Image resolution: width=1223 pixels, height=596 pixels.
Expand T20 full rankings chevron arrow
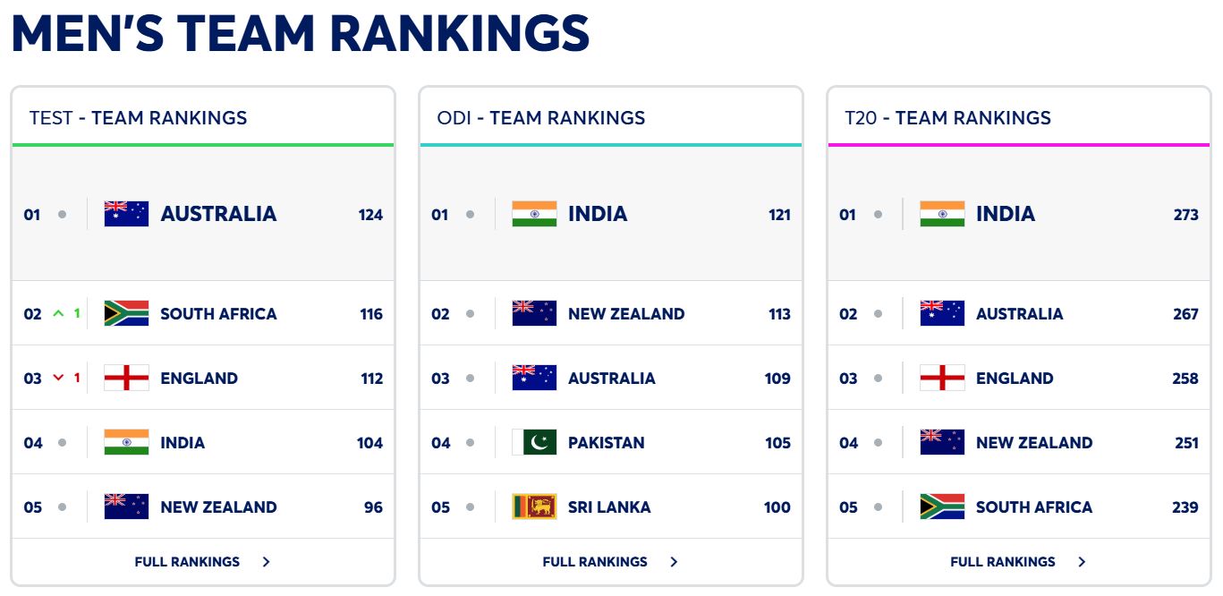click(x=1083, y=562)
